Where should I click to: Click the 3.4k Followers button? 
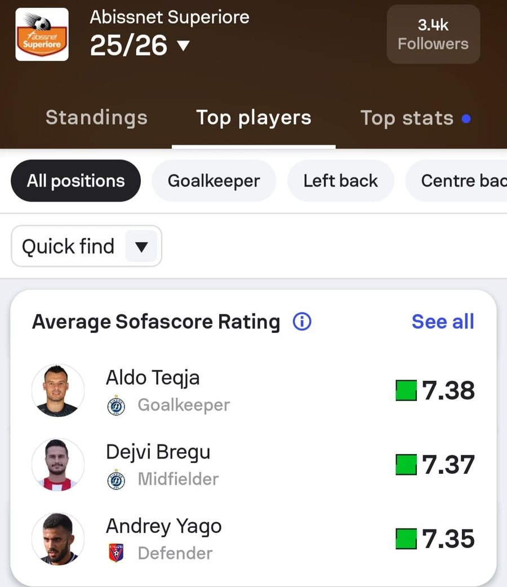433,34
